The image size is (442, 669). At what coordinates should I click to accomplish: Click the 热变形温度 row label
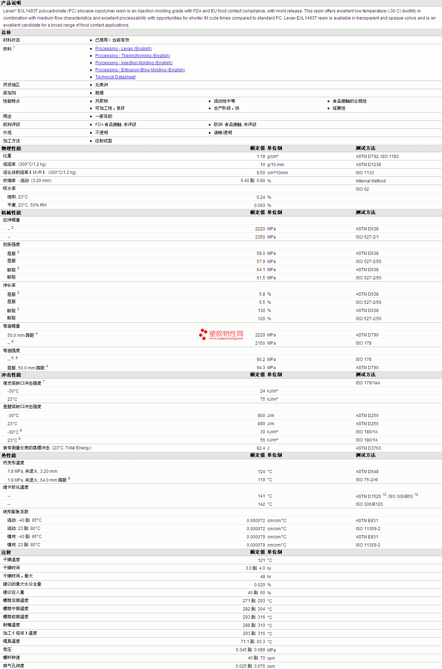pyautogui.click(x=13, y=463)
